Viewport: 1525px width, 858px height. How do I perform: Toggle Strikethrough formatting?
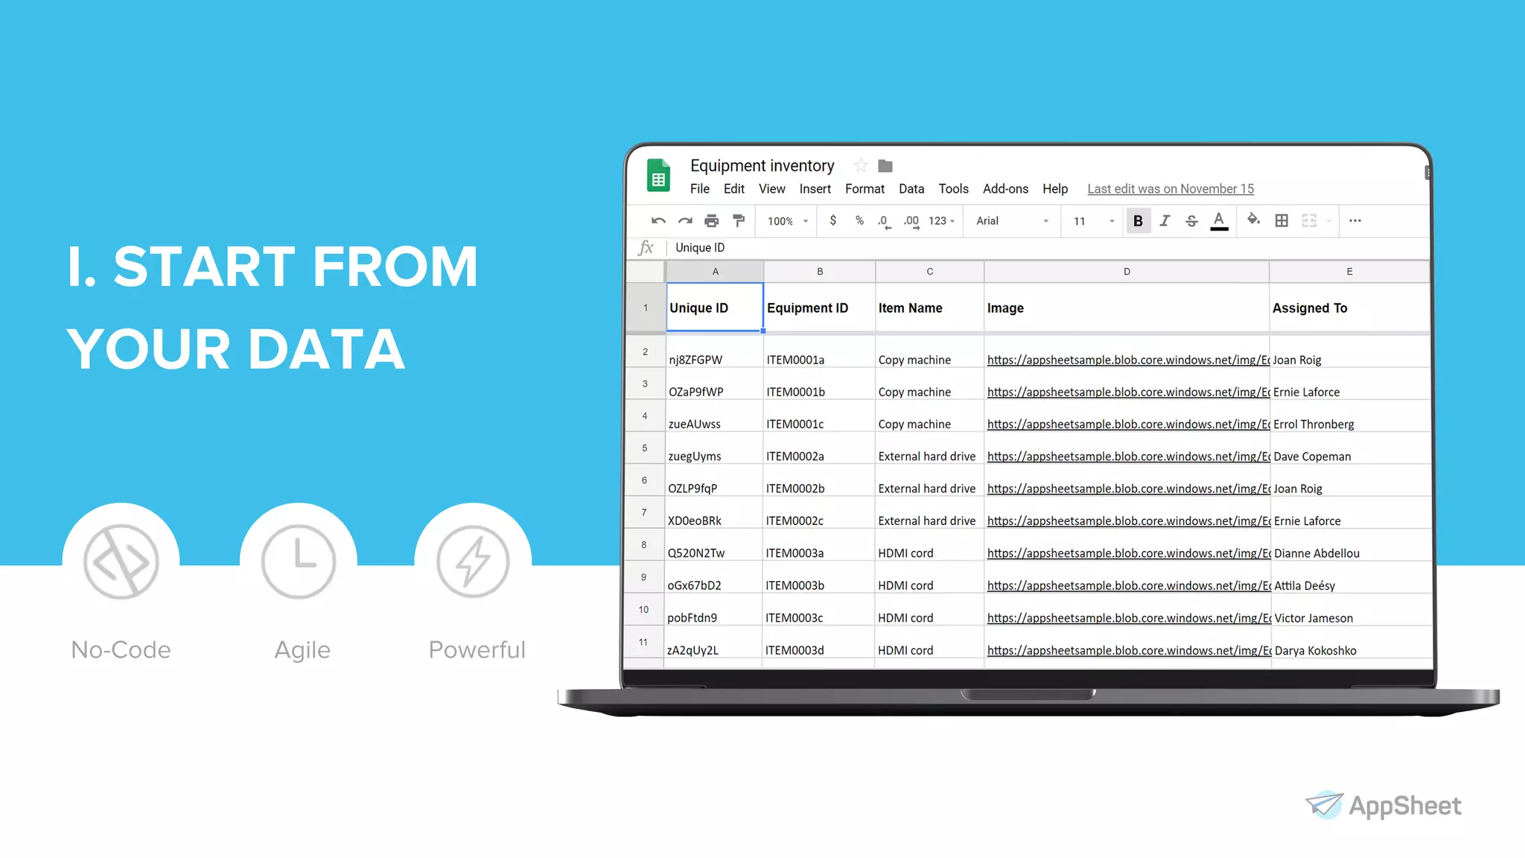pyautogui.click(x=1191, y=220)
